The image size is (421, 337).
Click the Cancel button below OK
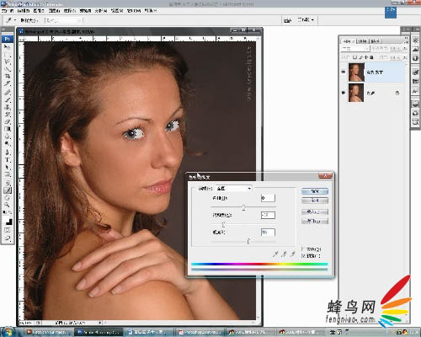(315, 201)
